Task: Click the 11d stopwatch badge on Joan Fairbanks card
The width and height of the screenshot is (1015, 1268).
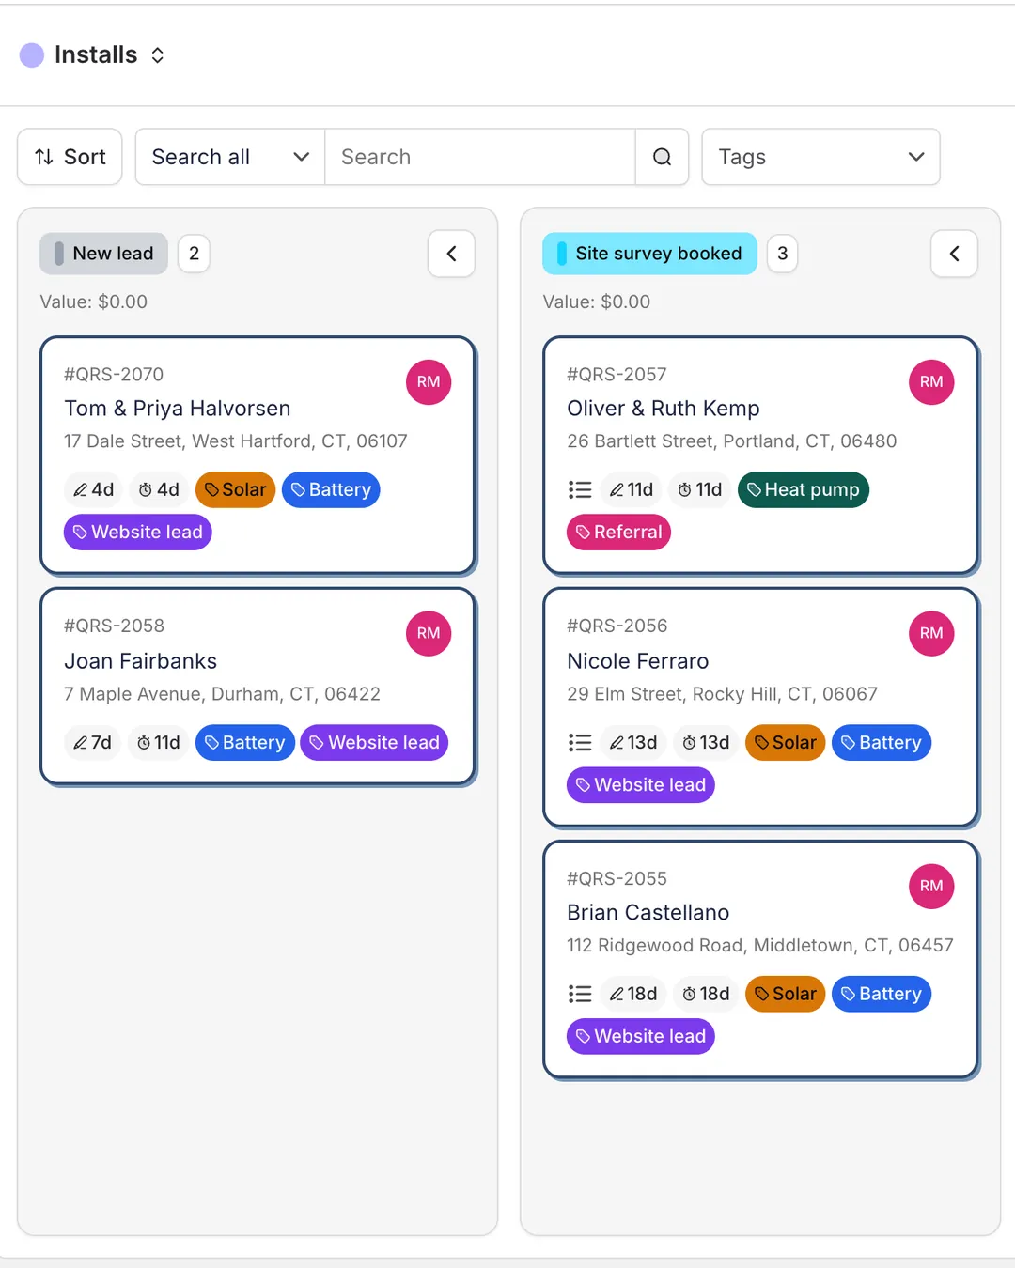Action: coord(159,742)
